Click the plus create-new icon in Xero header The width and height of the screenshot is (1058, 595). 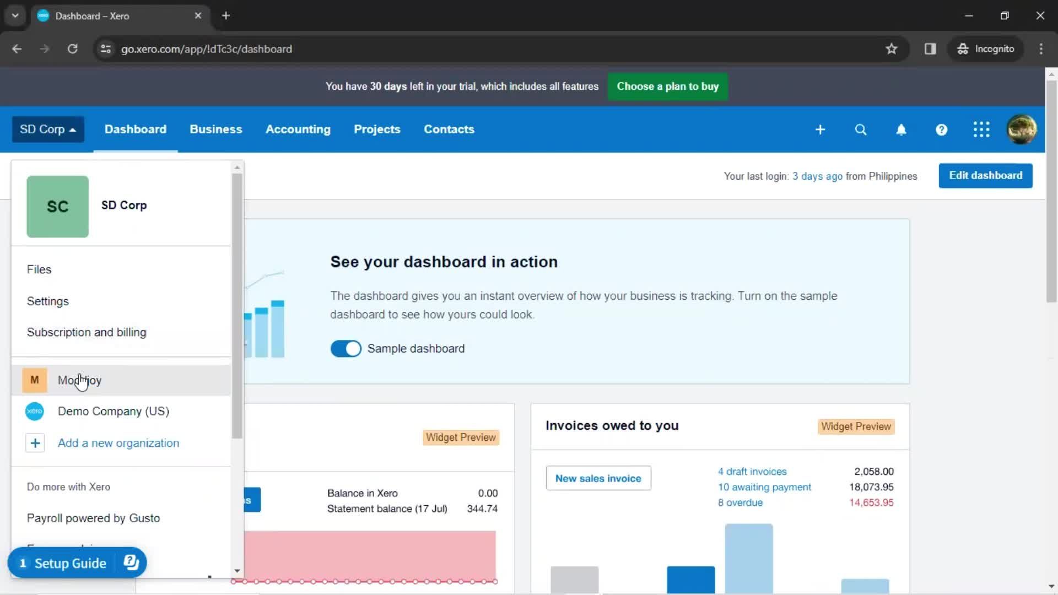click(820, 129)
